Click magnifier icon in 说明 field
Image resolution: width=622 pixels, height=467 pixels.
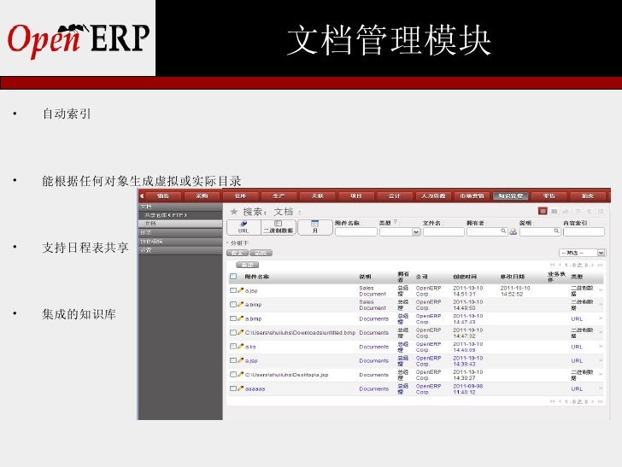pos(556,231)
